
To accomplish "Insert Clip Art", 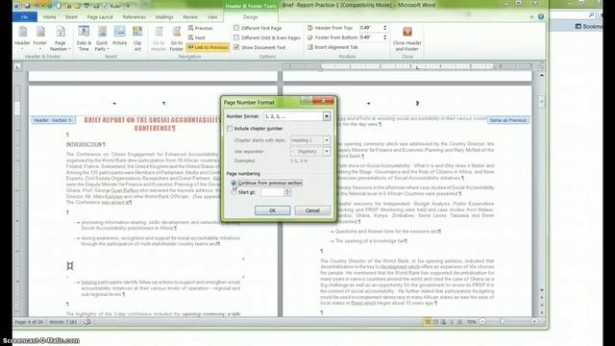I will click(x=137, y=38).
